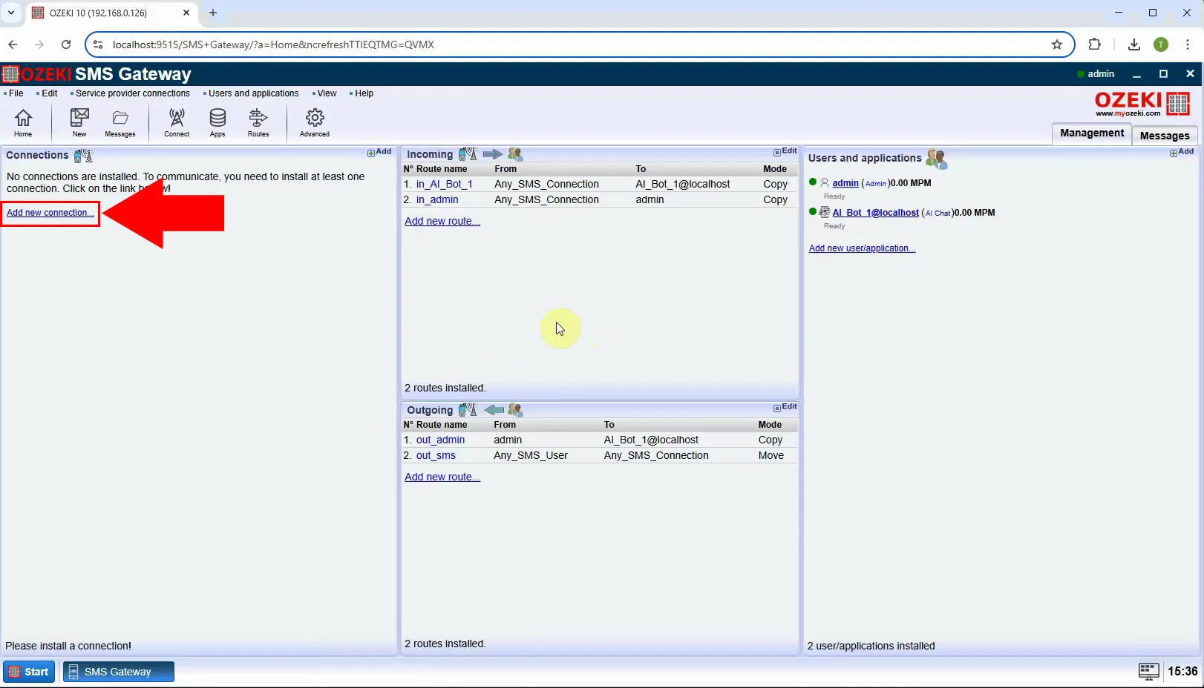The image size is (1204, 688).
Task: Click the blue left arrow in Outgoing header
Action: pos(494,410)
